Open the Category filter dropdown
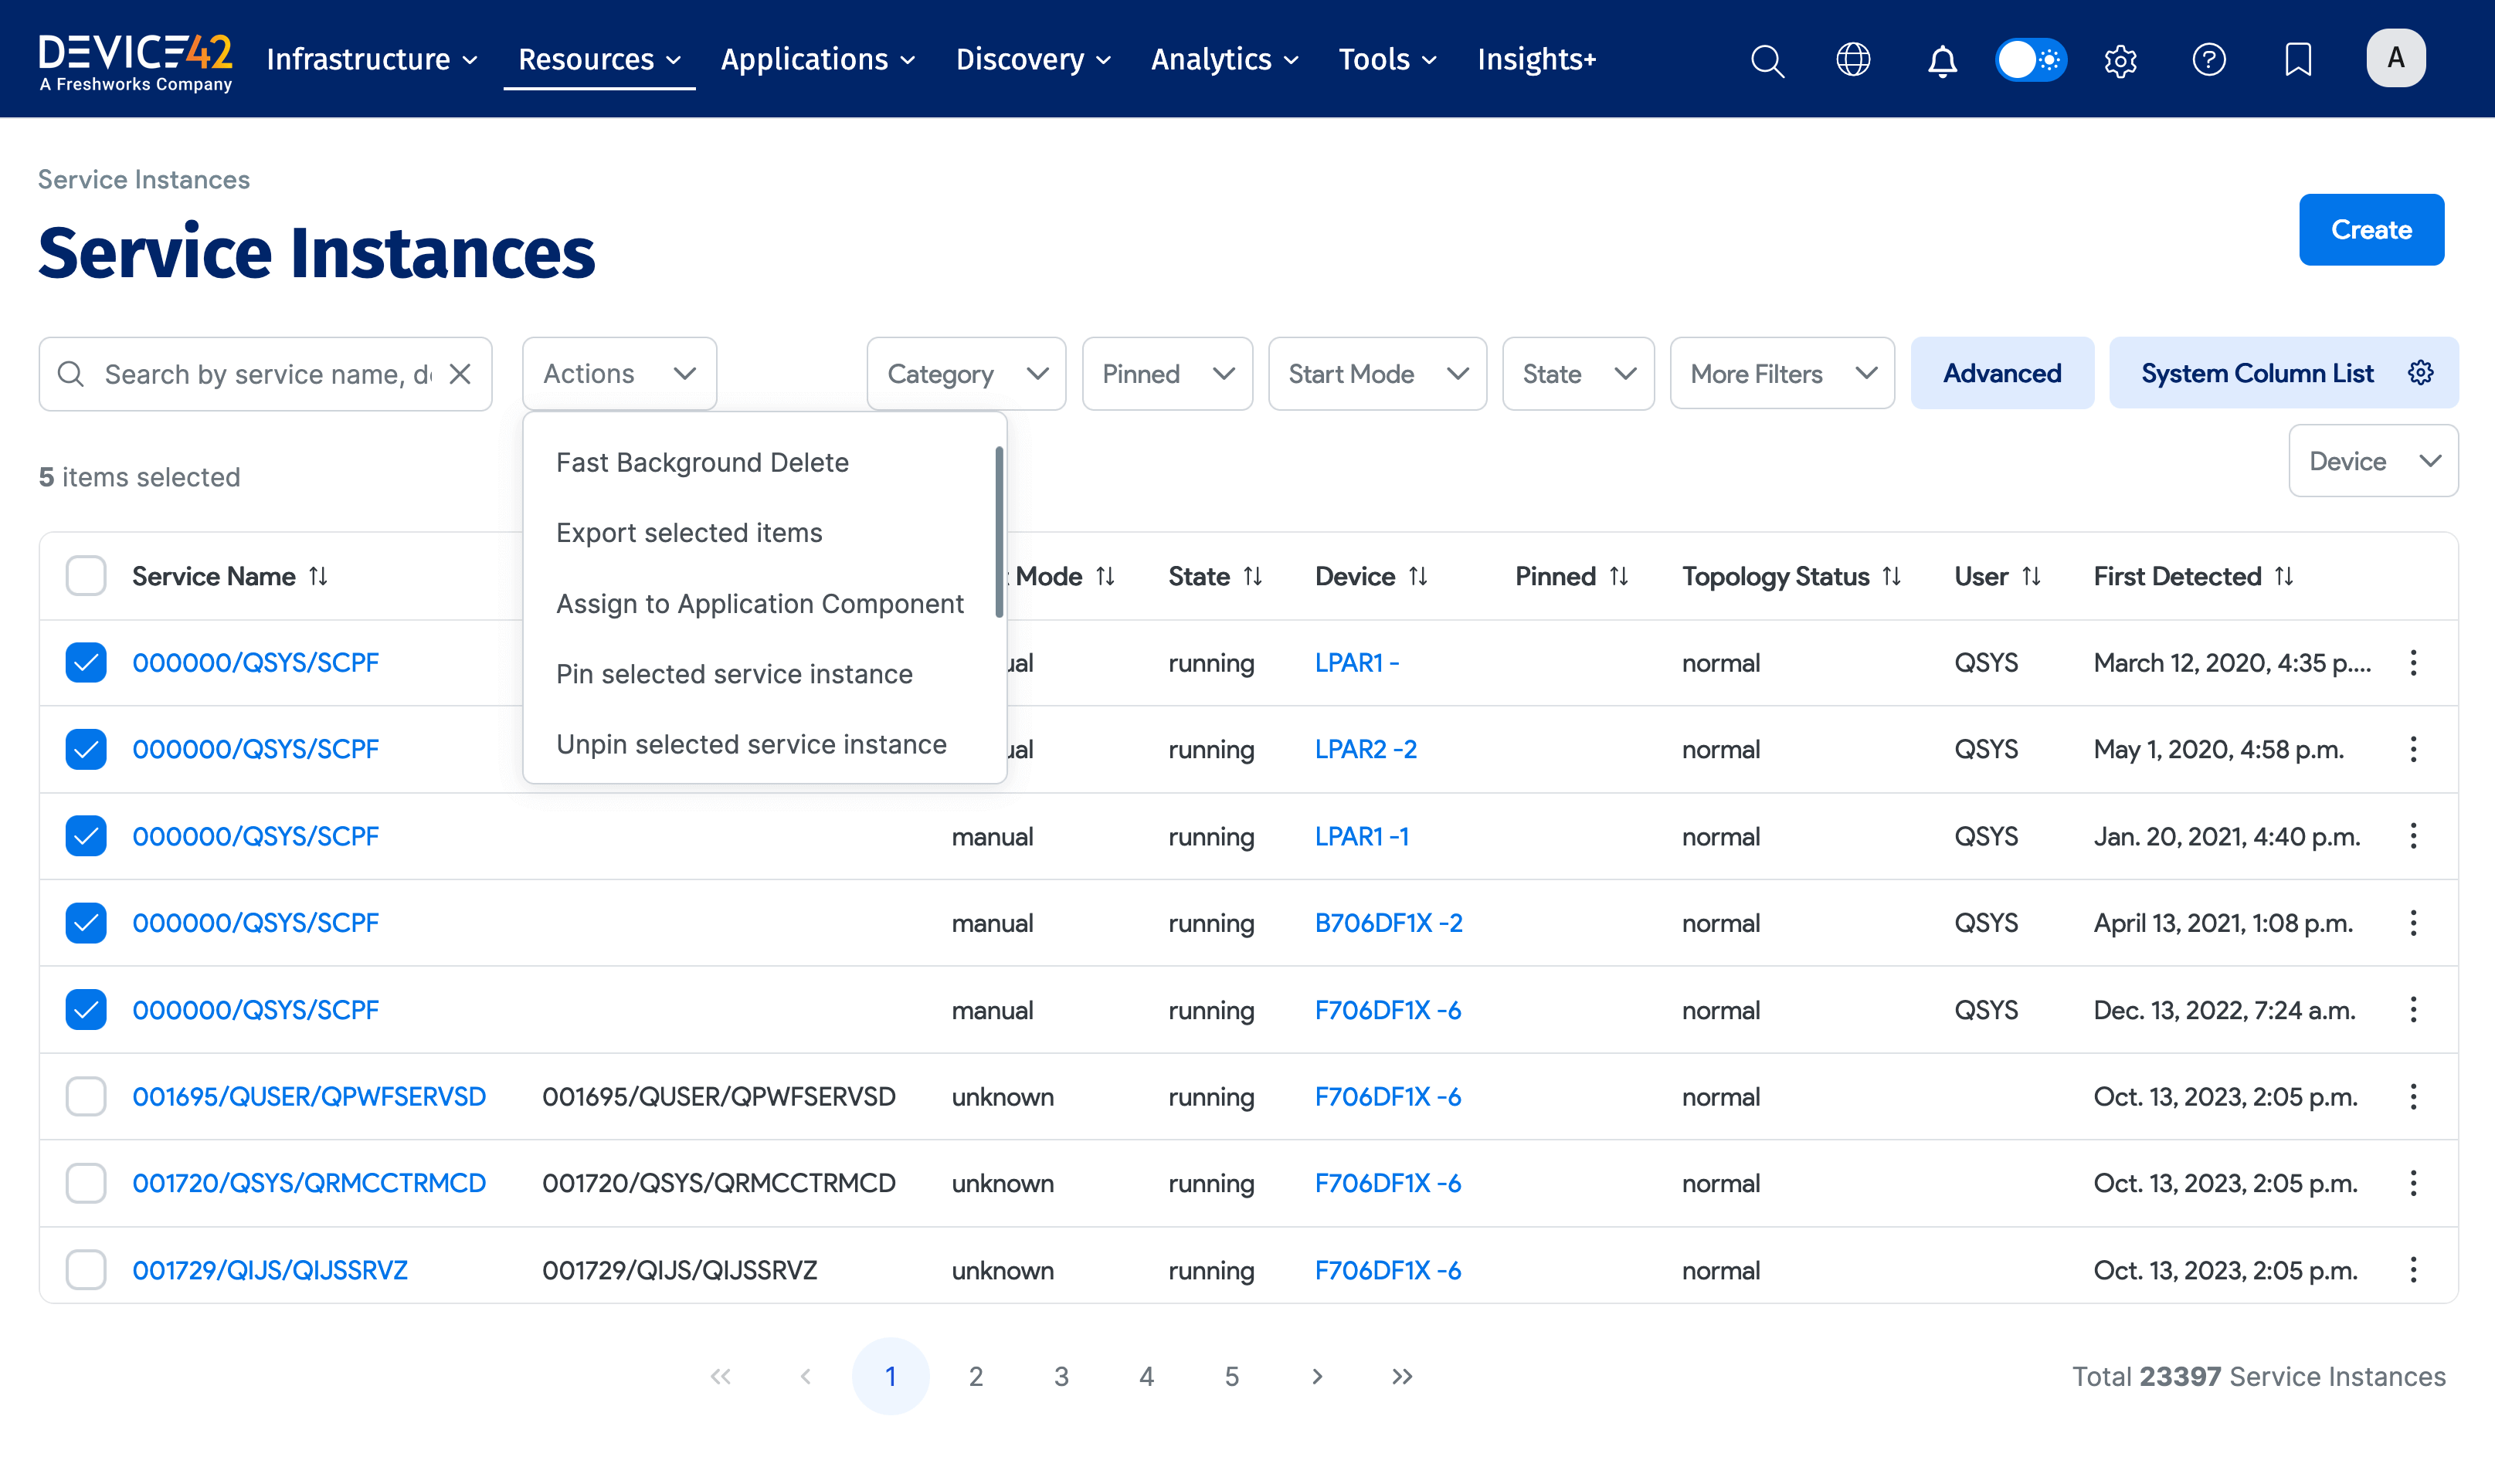Image resolution: width=2495 pixels, height=1484 pixels. coord(966,373)
